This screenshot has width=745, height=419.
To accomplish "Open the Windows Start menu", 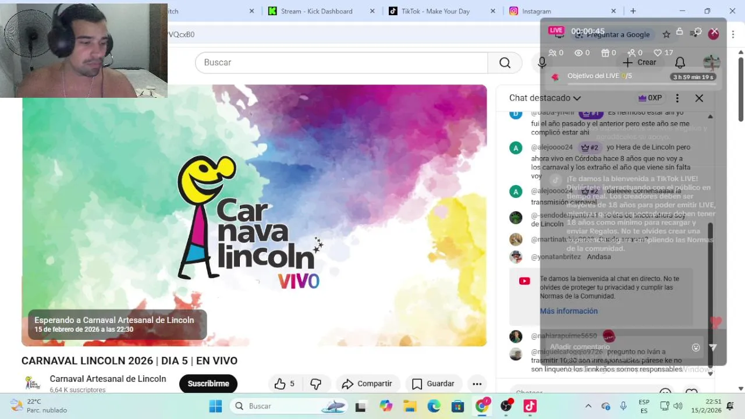I will (x=215, y=406).
